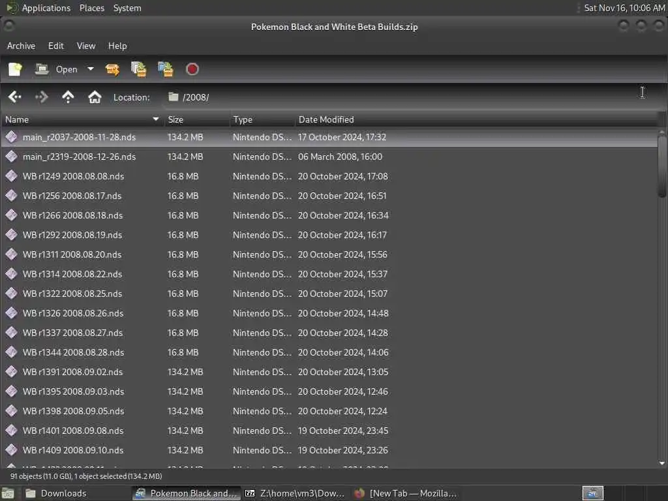Sort by the Type column header
The width and height of the screenshot is (668, 501).
262,120
